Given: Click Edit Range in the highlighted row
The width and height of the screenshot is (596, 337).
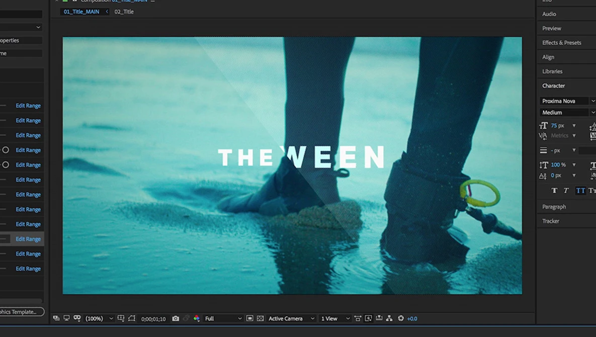Looking at the screenshot, I should tap(28, 239).
